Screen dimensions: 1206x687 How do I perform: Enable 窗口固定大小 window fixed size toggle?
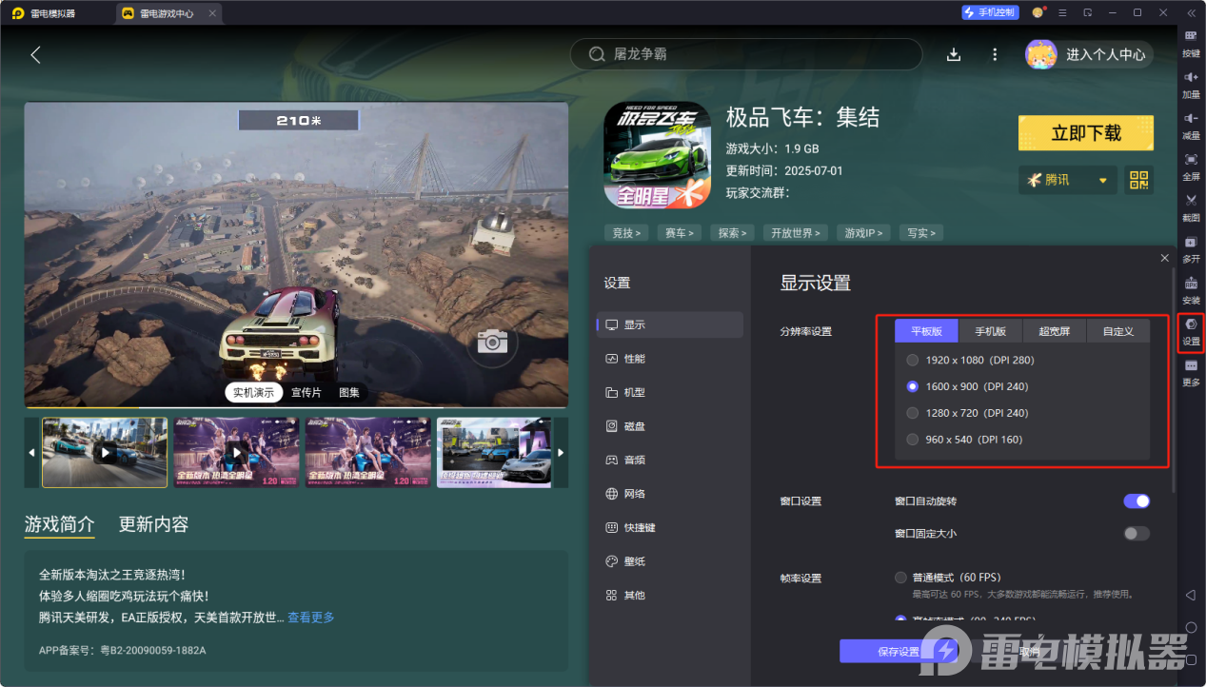(x=1136, y=533)
